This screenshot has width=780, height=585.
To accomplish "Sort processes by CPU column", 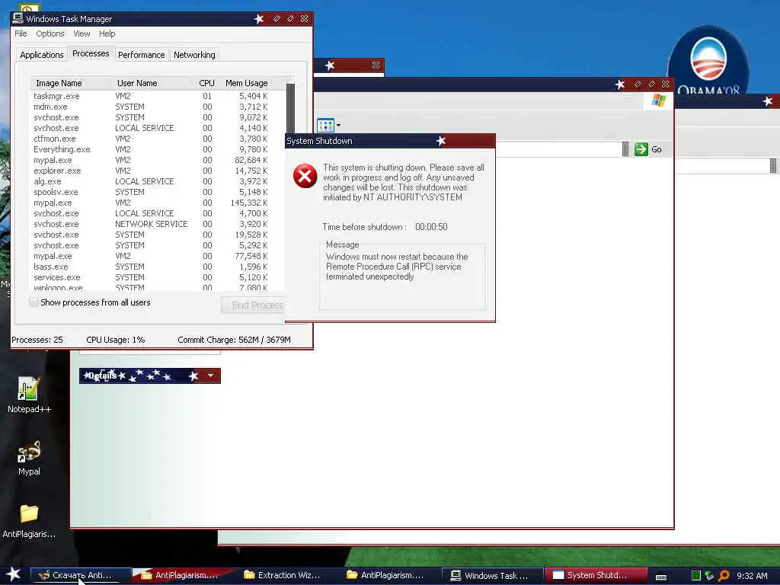I will click(206, 83).
